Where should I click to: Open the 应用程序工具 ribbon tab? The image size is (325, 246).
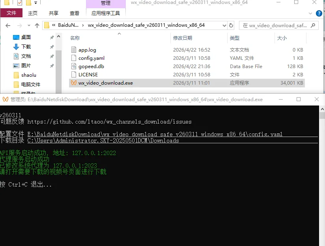point(105,13)
